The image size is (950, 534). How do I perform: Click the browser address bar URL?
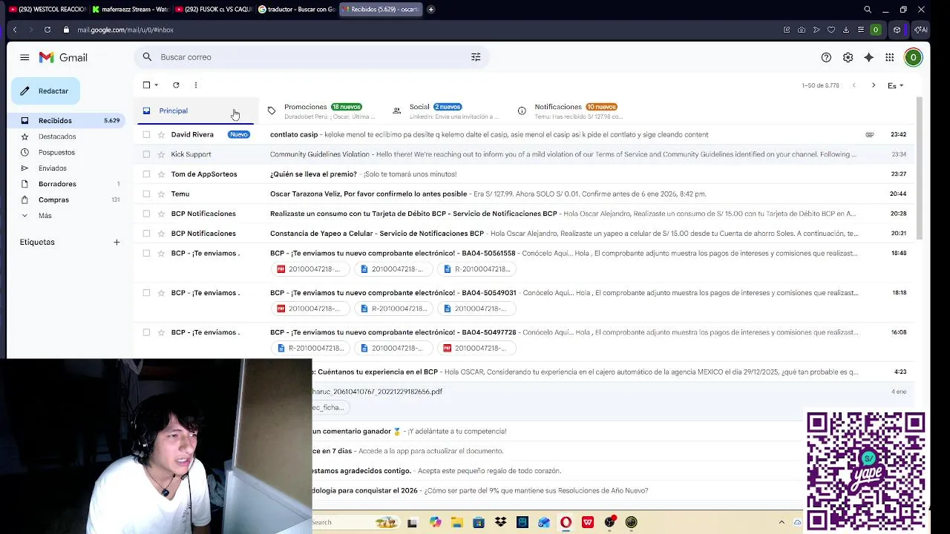click(x=125, y=30)
